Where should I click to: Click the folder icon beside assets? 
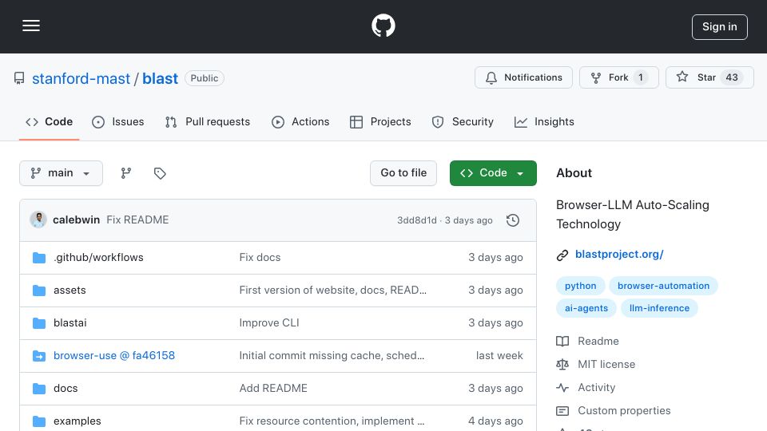pyautogui.click(x=39, y=291)
